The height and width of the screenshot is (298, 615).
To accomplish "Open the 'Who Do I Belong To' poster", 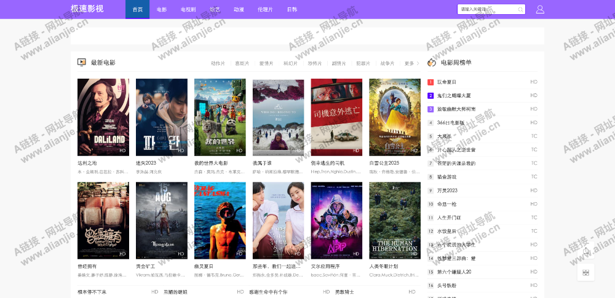I will [x=278, y=117].
